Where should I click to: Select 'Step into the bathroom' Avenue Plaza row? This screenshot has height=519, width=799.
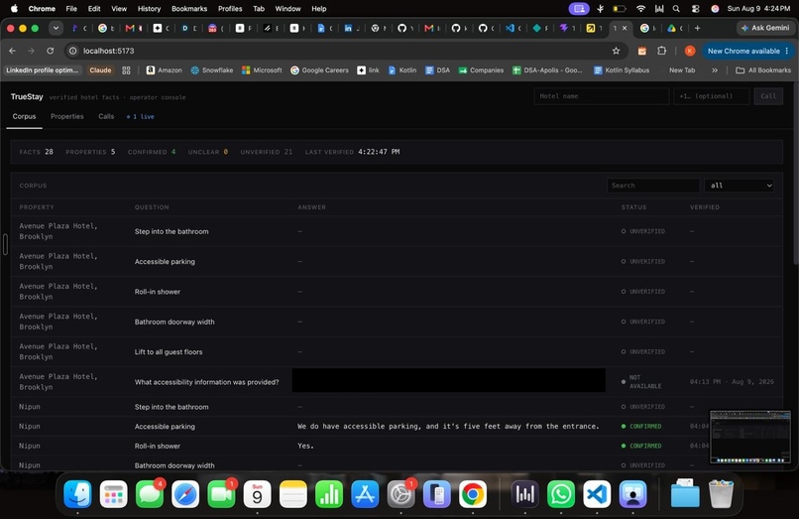[x=397, y=231]
